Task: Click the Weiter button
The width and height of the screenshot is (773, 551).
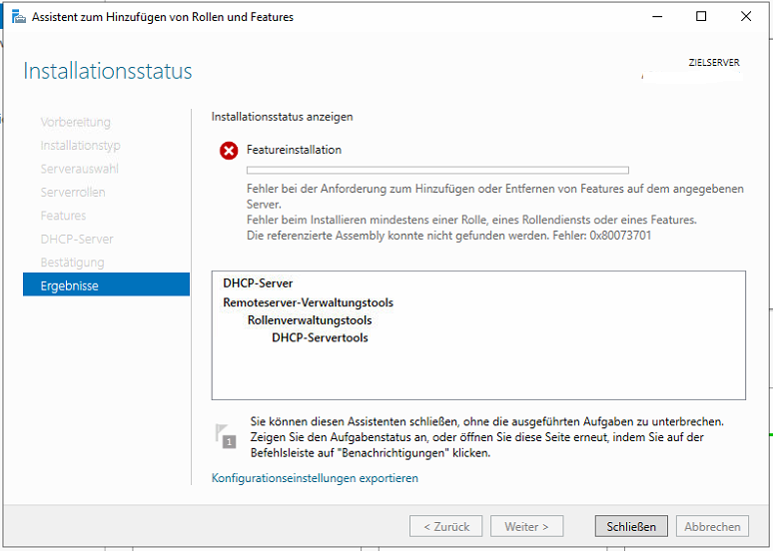Action: tap(526, 526)
